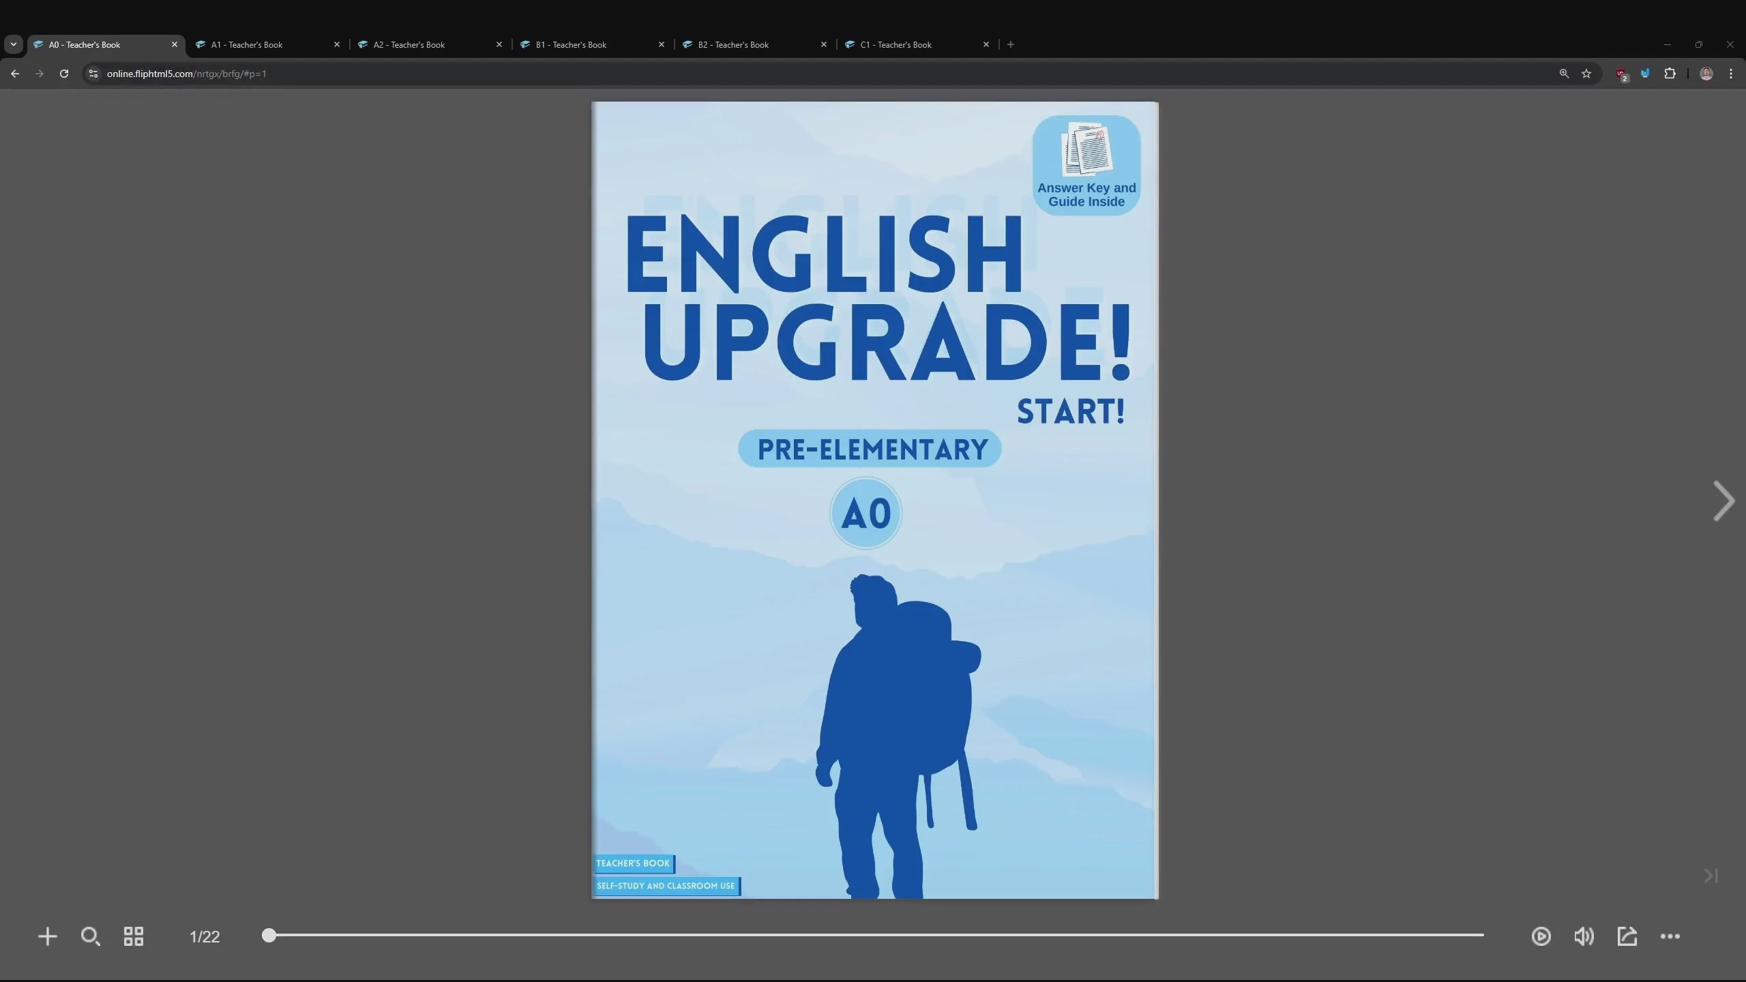1746x982 pixels.
Task: Open the share flipbook icon
Action: [1627, 936]
